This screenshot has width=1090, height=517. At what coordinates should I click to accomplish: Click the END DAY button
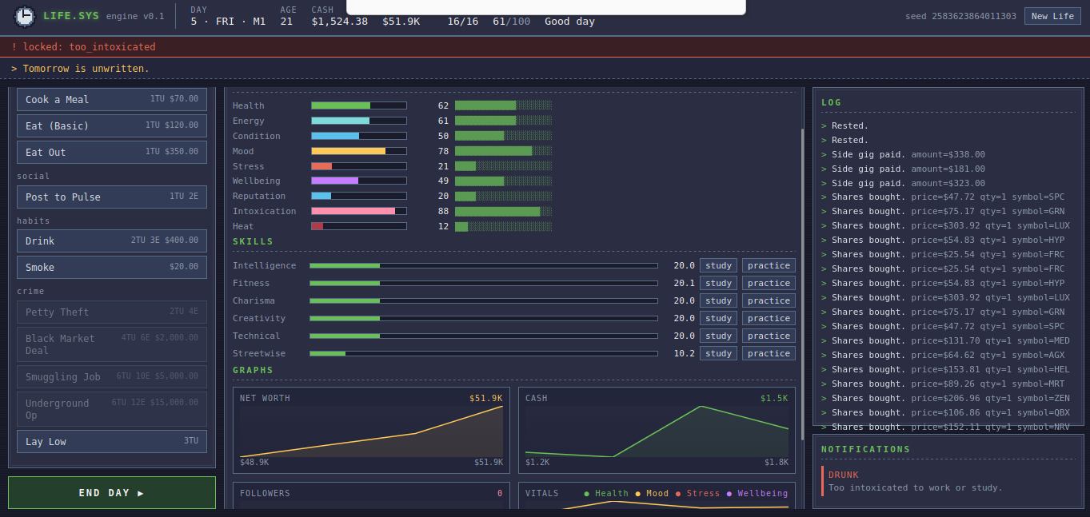click(x=112, y=493)
